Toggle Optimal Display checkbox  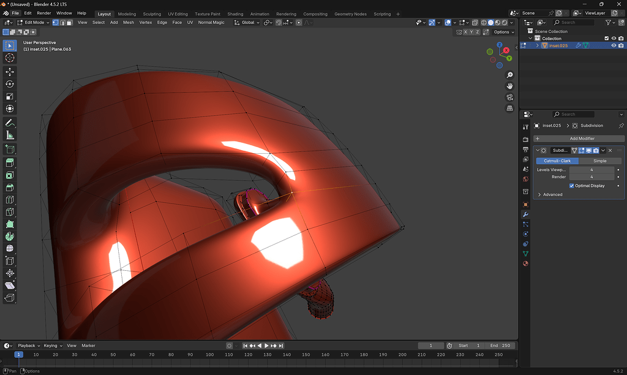[571, 186]
